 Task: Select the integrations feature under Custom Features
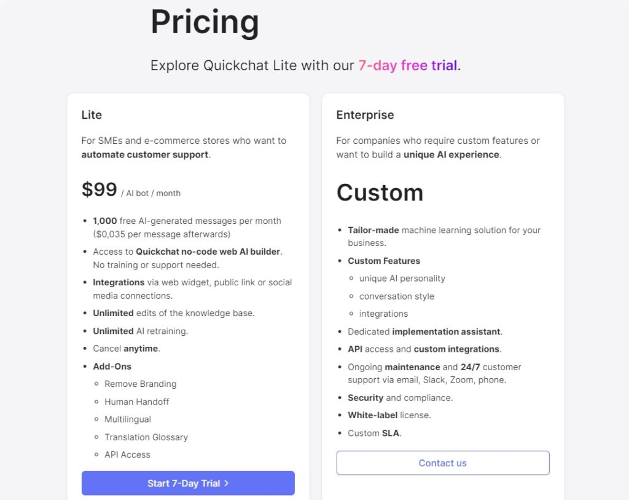click(x=383, y=313)
